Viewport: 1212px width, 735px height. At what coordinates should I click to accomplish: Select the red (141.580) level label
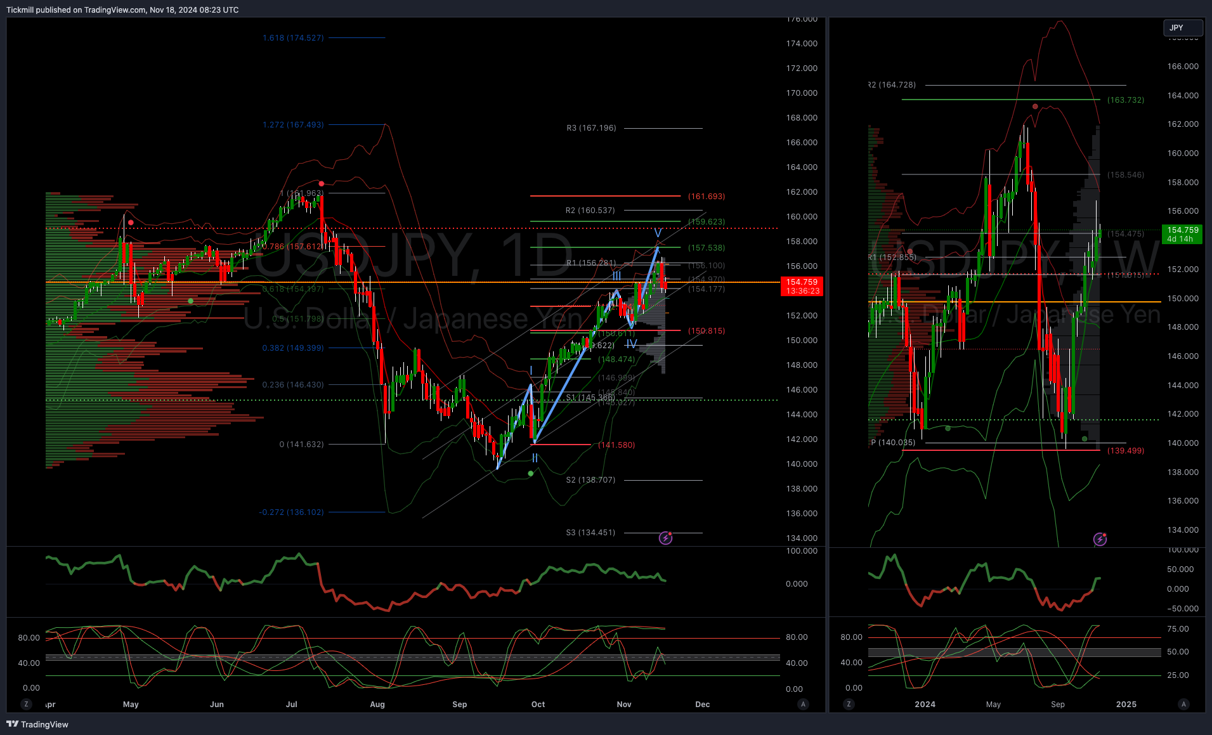pos(616,445)
